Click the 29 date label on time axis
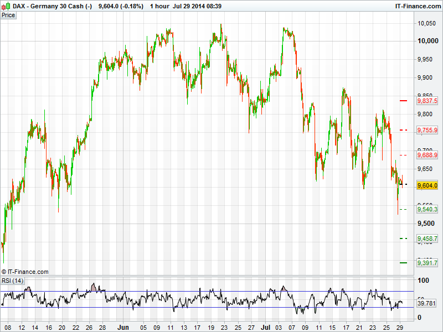 [x=399, y=328]
